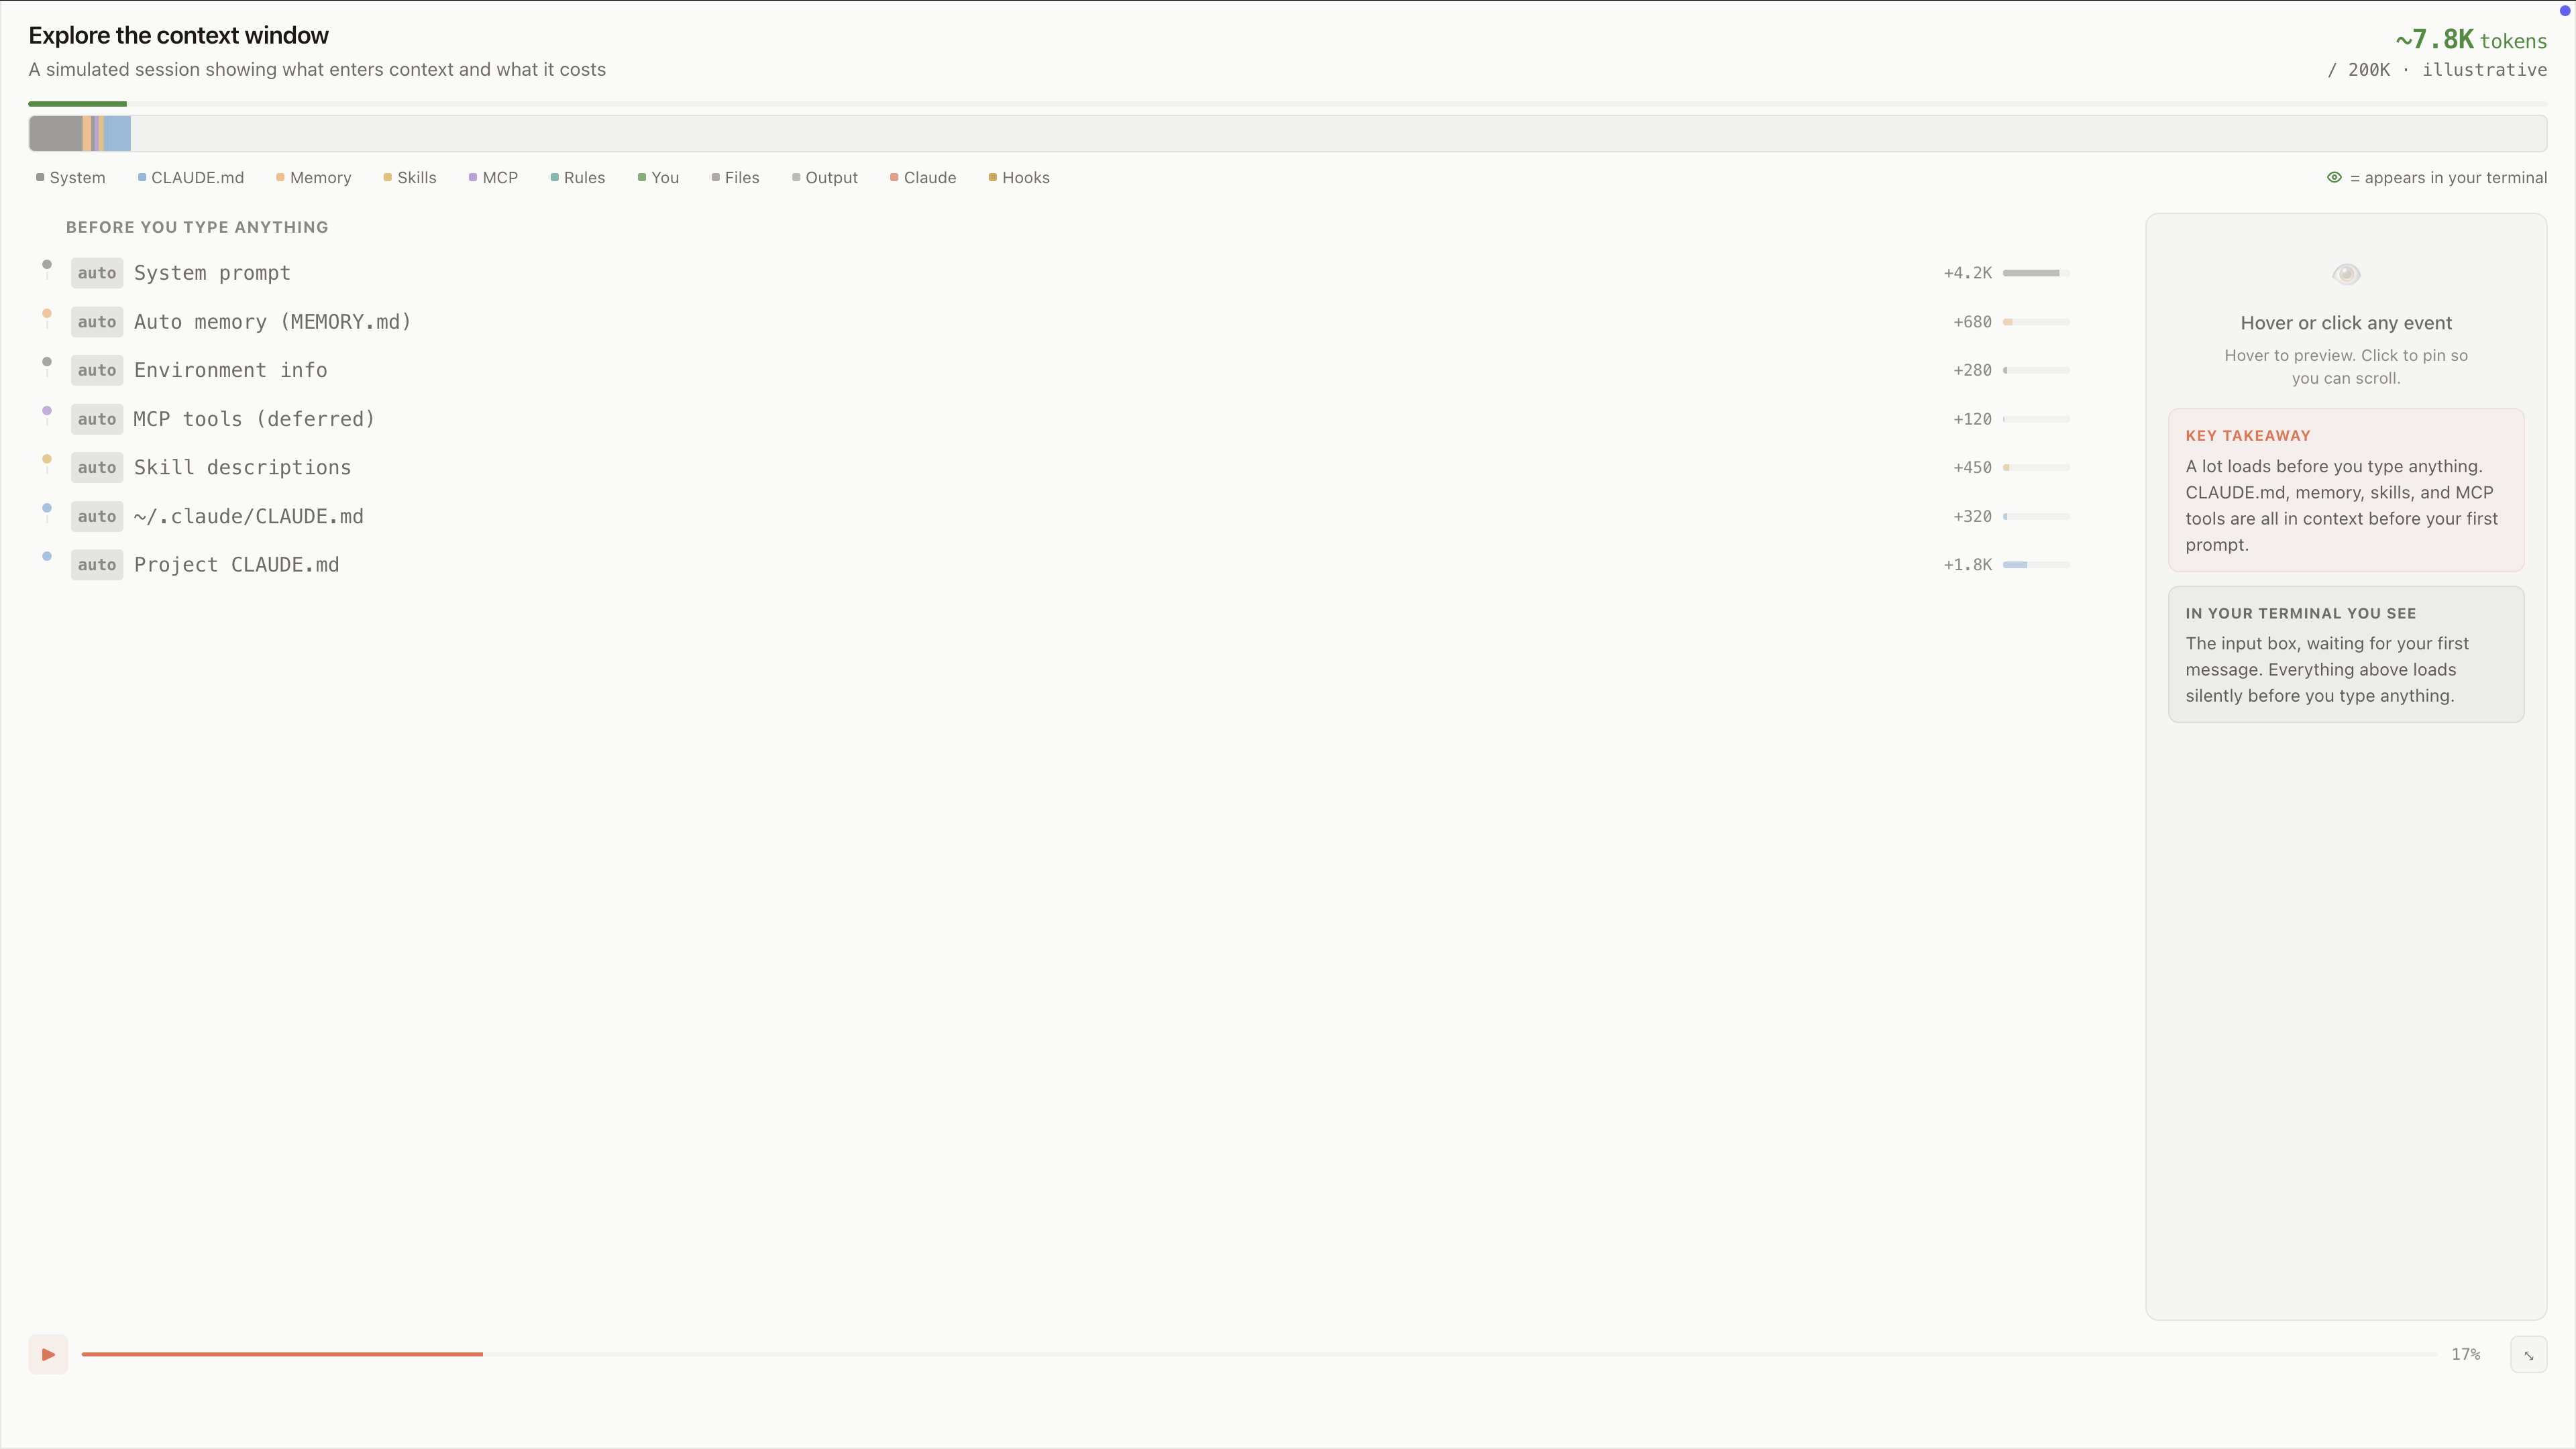
Task: Click the Files legend item
Action: 735,177
